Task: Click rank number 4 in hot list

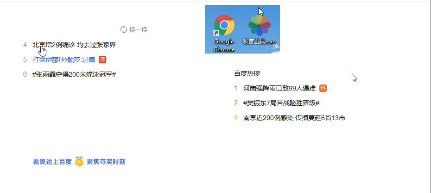Action: pyautogui.click(x=25, y=45)
